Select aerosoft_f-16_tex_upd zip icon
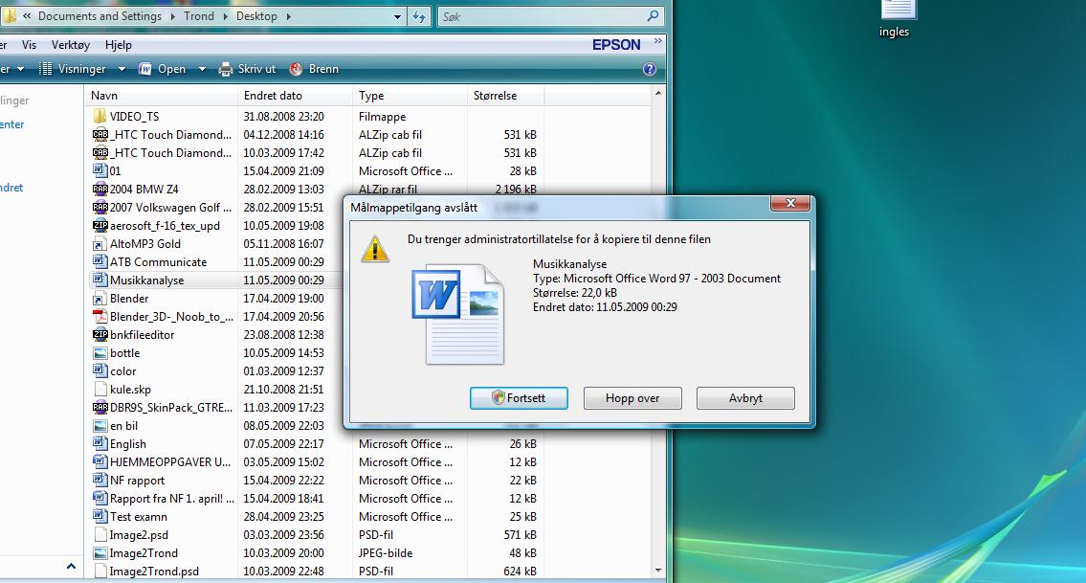 tap(100, 225)
